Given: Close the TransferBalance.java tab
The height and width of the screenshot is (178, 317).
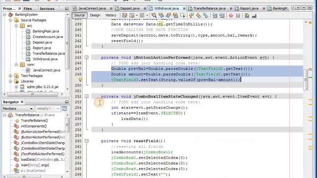Looking at the screenshot, I should (x=231, y=8).
